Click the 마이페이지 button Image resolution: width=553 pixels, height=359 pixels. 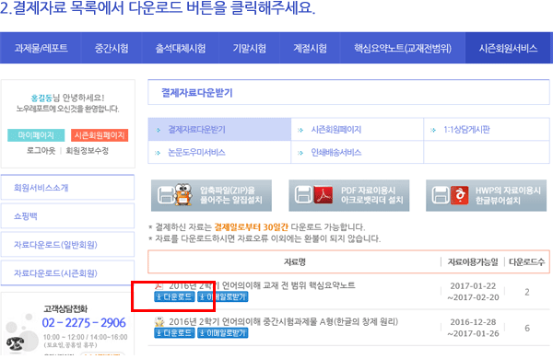[36, 135]
